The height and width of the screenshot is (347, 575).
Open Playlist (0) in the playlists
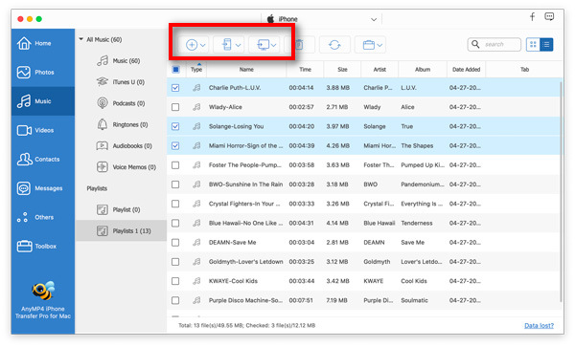pyautogui.click(x=121, y=209)
